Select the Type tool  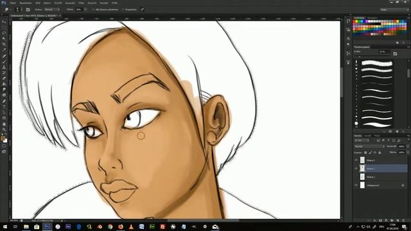(4, 107)
